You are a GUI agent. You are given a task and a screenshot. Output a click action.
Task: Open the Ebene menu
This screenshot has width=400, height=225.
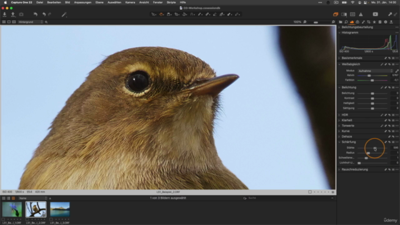pyautogui.click(x=99, y=2)
